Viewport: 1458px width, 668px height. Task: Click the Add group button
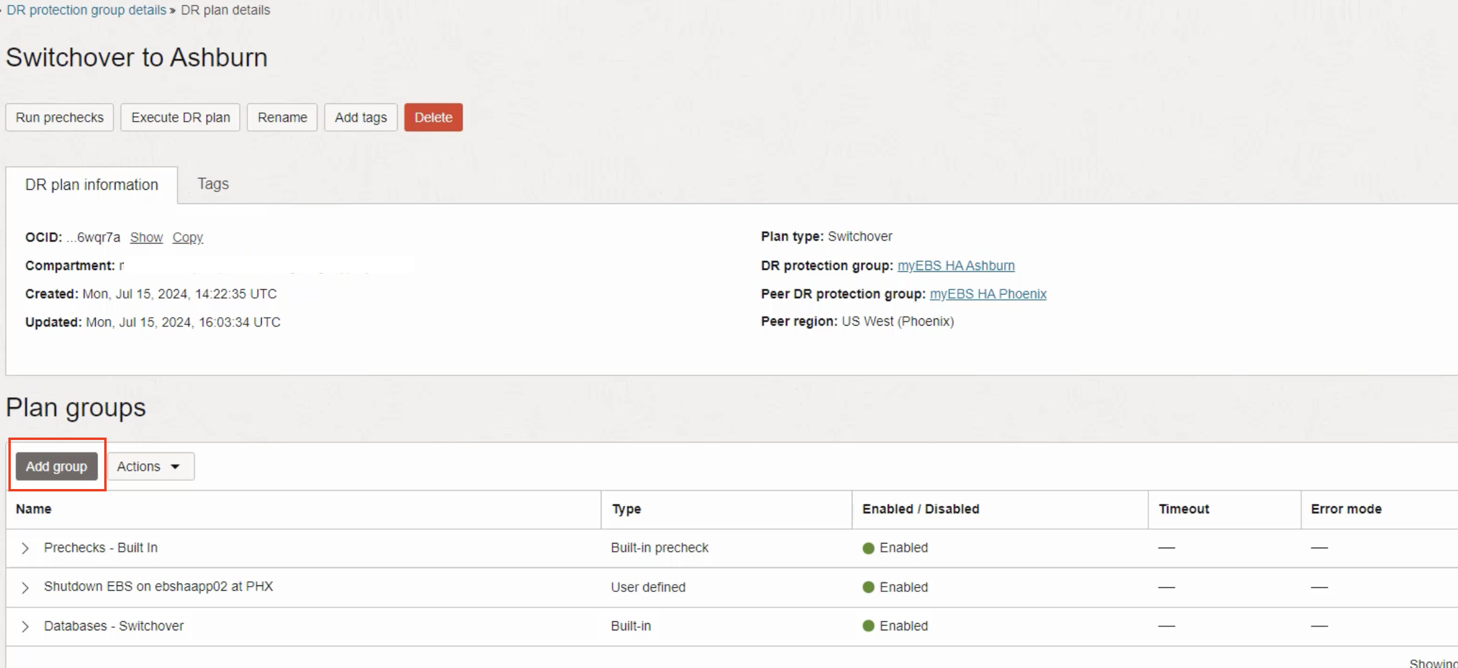point(56,466)
